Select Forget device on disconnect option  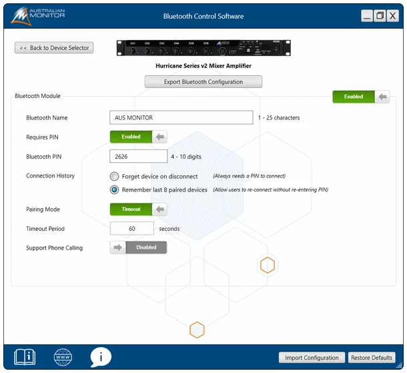[115, 177]
